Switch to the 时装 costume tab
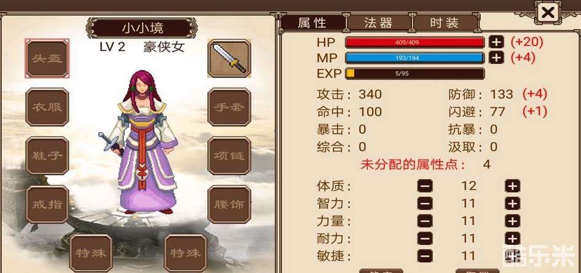581x273 pixels. [445, 23]
